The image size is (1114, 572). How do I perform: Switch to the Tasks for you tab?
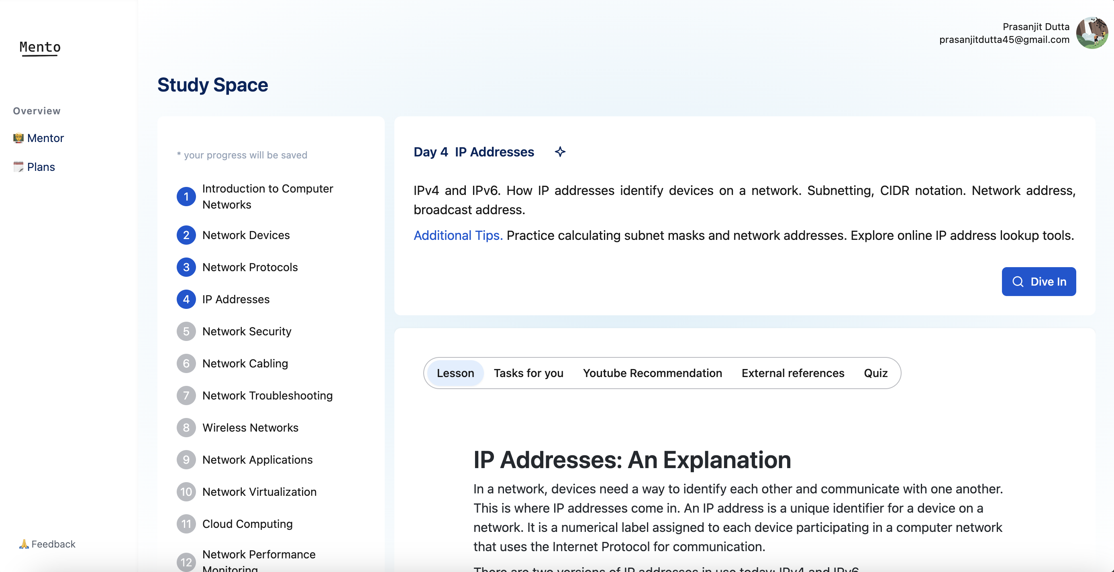click(528, 373)
